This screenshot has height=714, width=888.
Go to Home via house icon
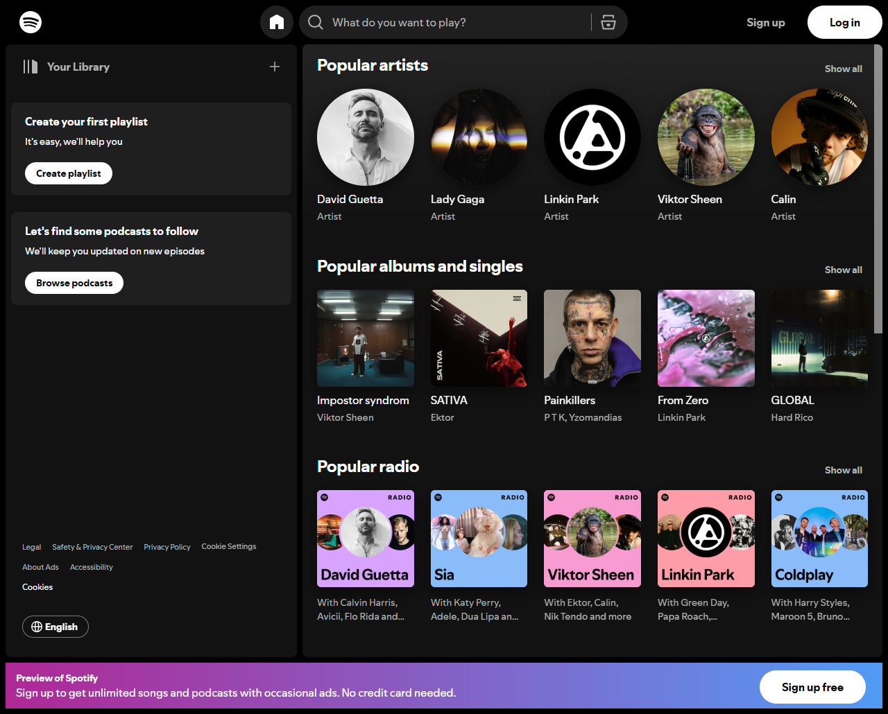click(277, 22)
